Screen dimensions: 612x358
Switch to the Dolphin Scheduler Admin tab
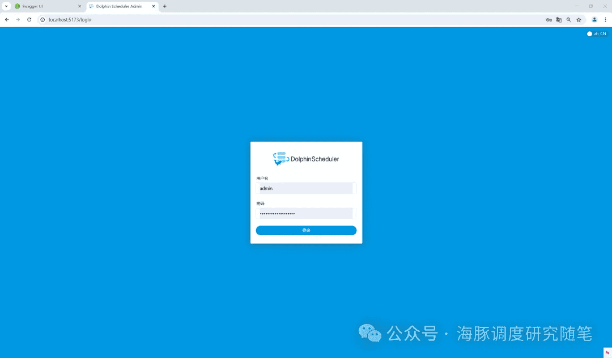[119, 7]
